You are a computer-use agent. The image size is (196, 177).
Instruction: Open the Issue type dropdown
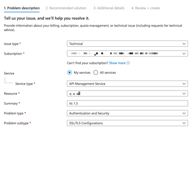click(127, 44)
